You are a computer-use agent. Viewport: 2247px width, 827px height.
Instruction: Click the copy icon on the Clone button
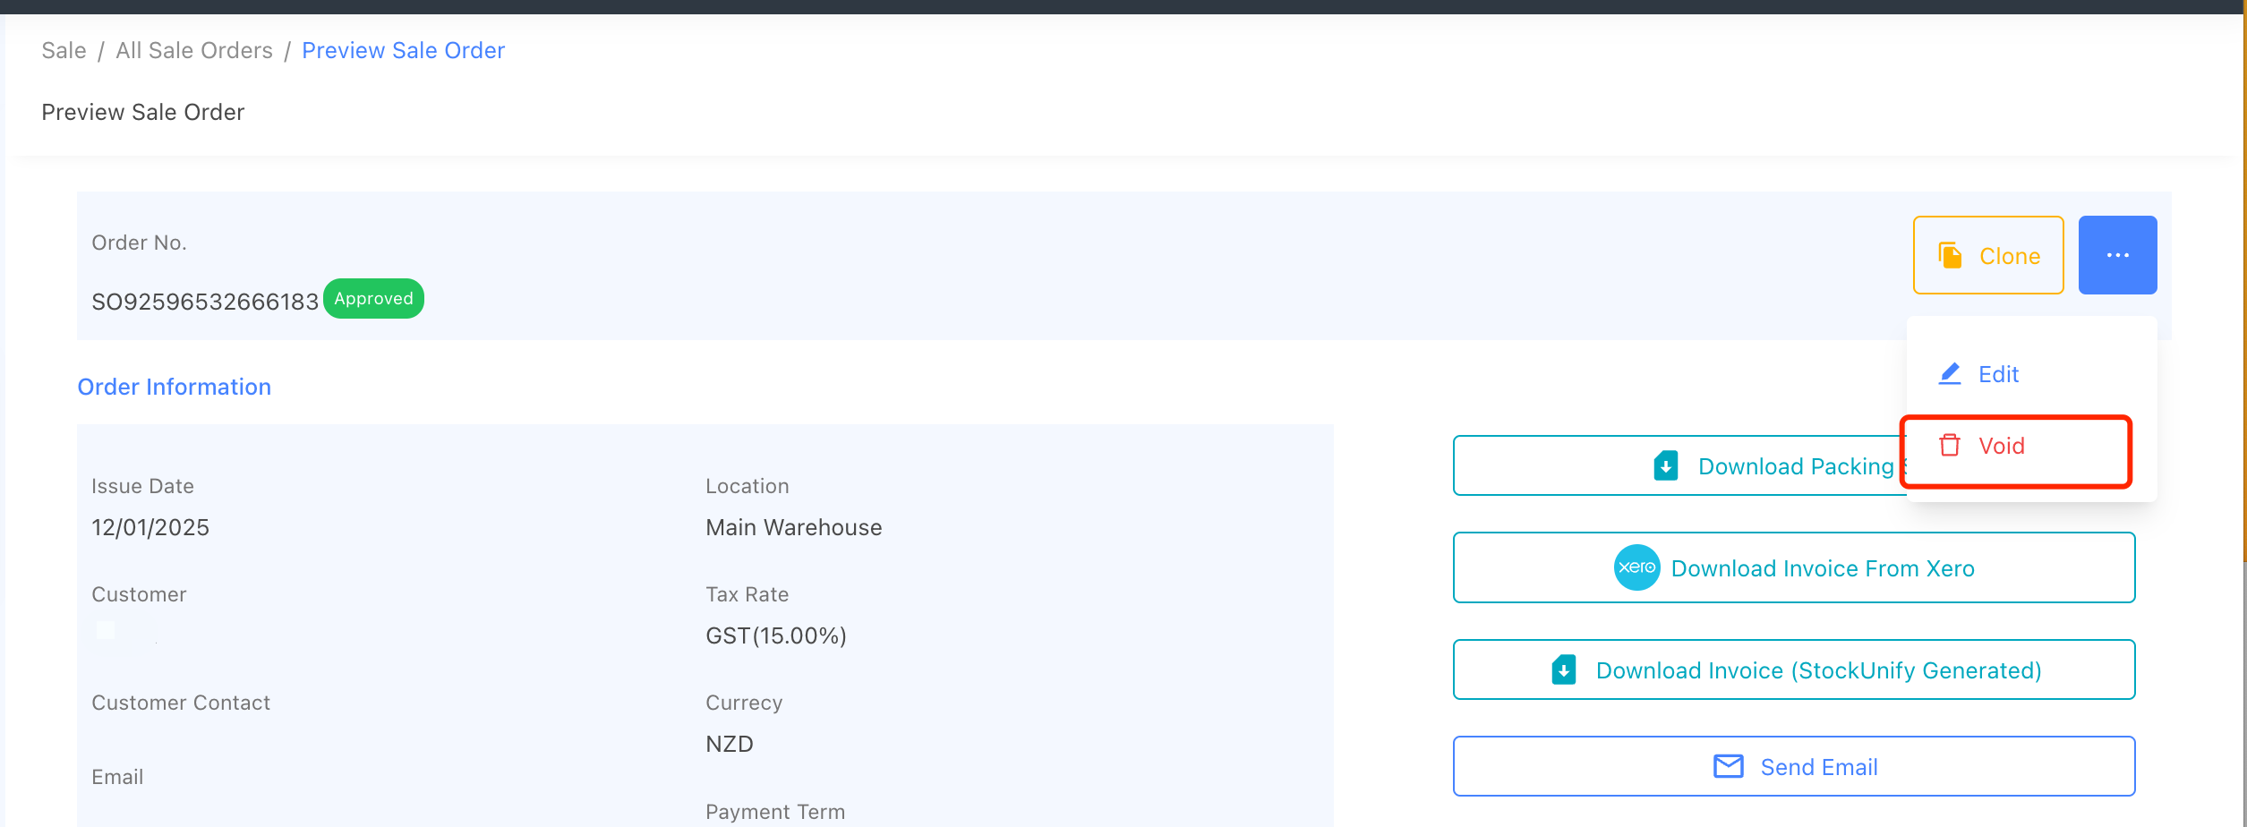click(x=1950, y=256)
